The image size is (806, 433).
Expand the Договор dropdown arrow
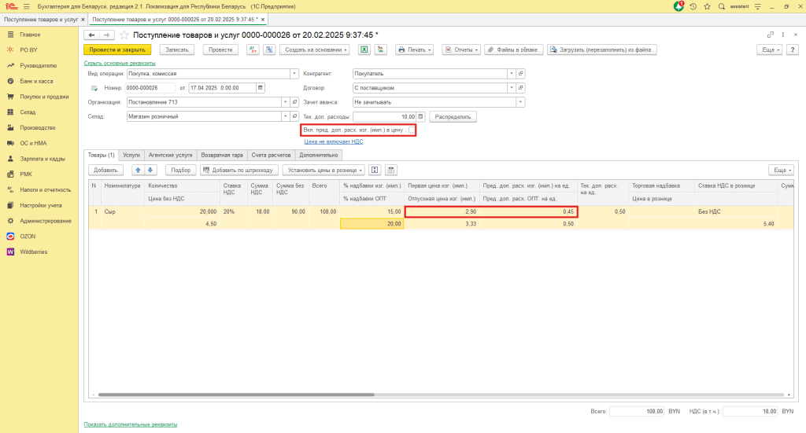click(512, 88)
